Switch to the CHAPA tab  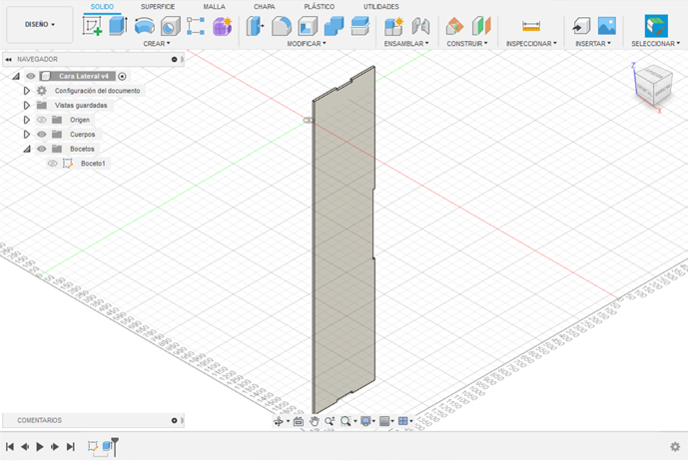[x=265, y=7]
